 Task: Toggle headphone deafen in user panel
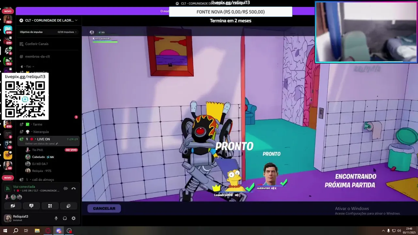[65, 218]
